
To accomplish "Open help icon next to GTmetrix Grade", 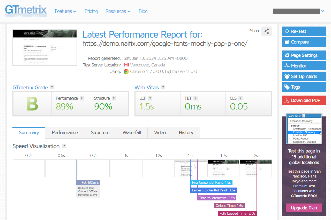I will [x=52, y=87].
